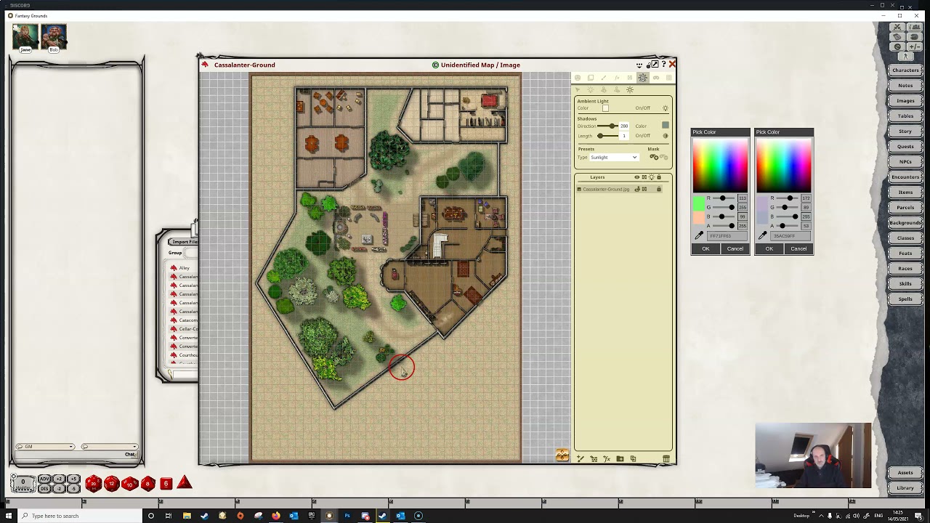
Task: Adjust the G slider in left Pick Color dialog
Action: click(724, 207)
